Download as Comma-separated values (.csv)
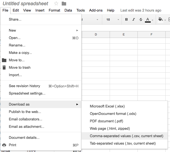 click(125, 136)
